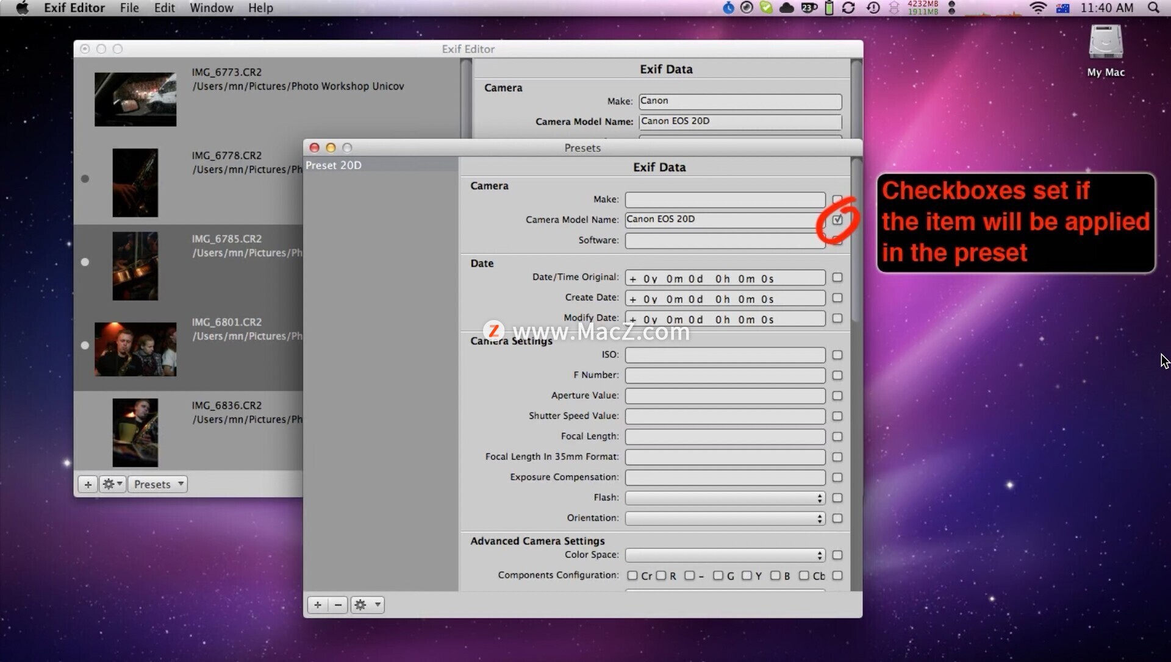Open the Presets dropdown button
The height and width of the screenshot is (662, 1171).
(158, 484)
